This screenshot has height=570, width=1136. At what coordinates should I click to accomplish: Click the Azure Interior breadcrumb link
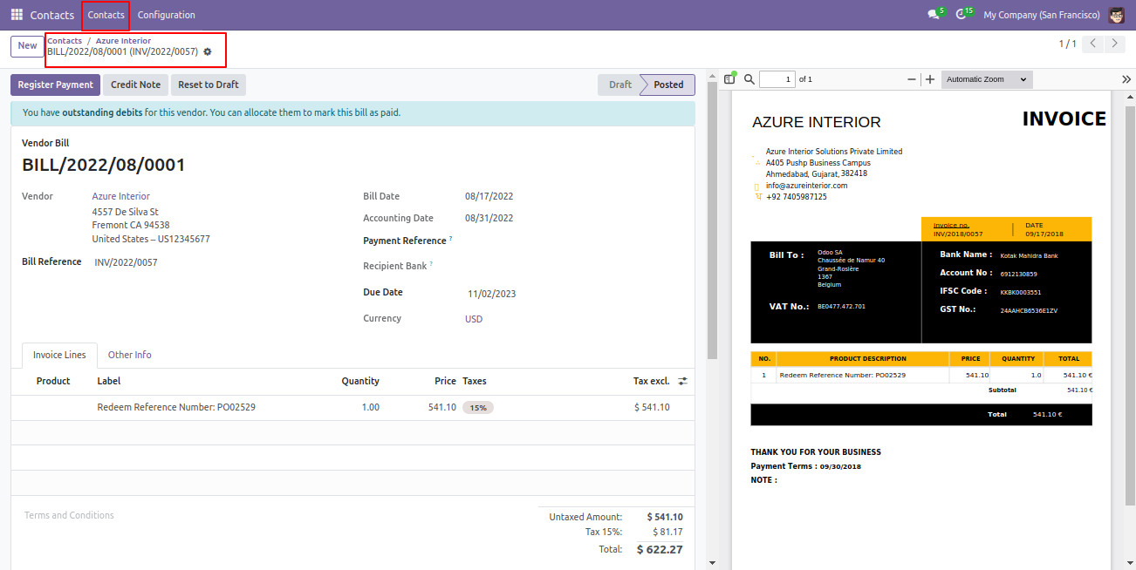(x=123, y=41)
